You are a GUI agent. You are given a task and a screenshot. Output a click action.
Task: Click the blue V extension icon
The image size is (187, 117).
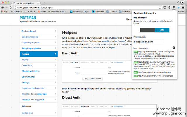tap(179, 8)
